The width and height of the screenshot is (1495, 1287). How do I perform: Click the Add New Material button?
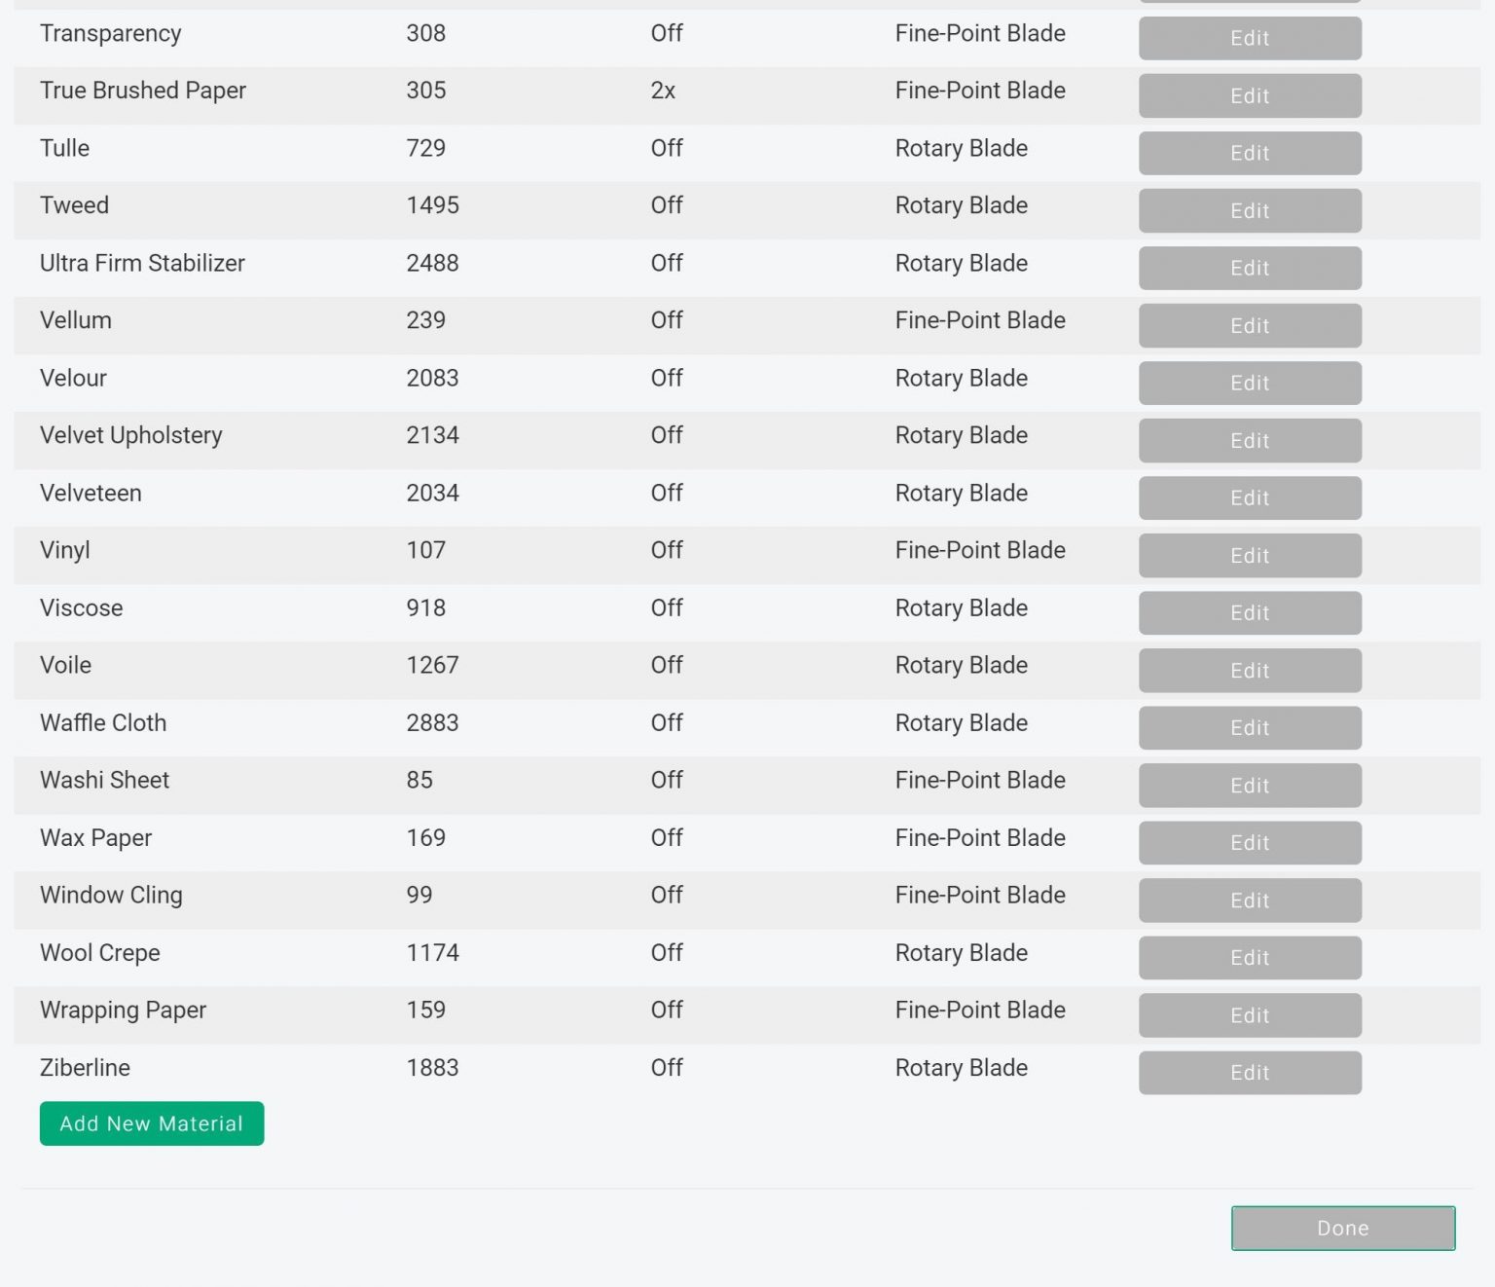click(x=152, y=1123)
